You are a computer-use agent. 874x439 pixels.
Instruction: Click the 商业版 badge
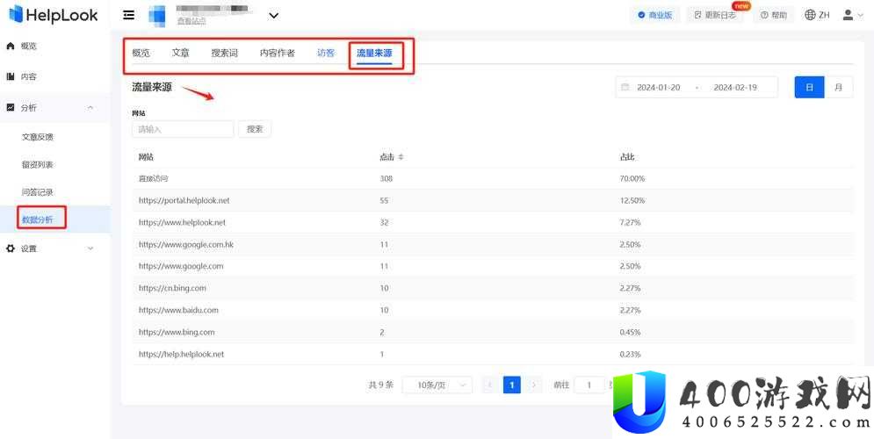point(655,15)
